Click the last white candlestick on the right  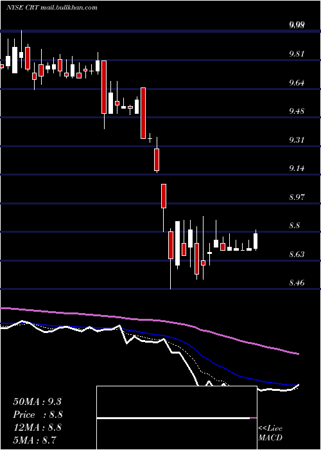point(256,241)
